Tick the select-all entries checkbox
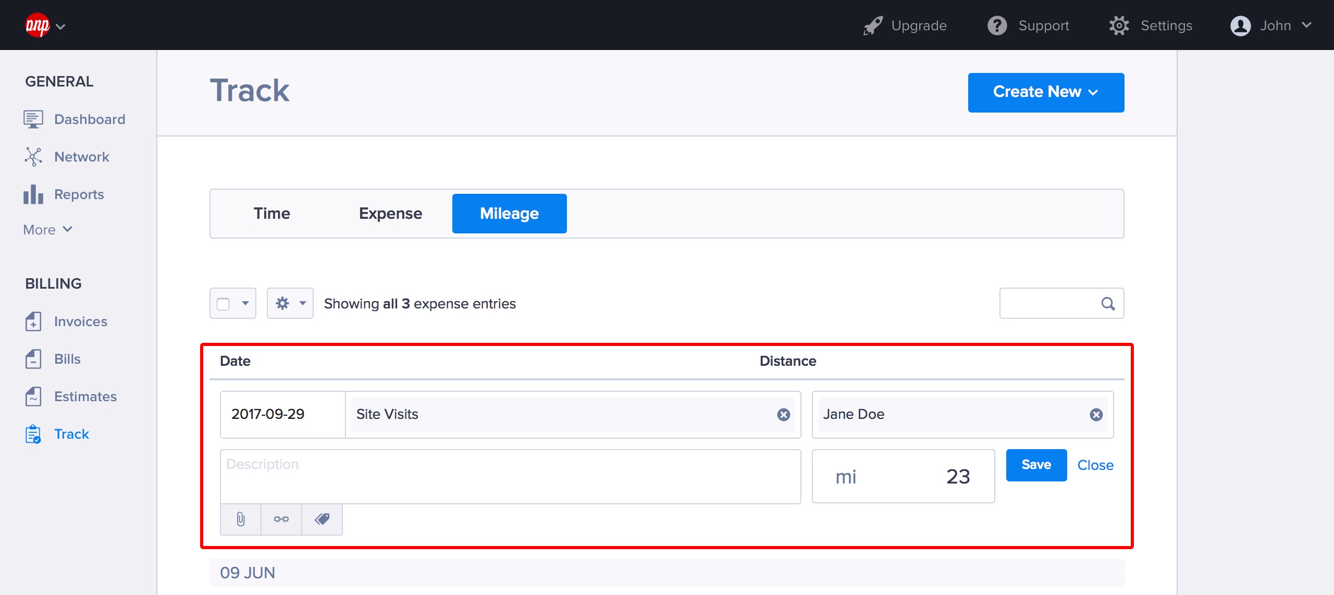The width and height of the screenshot is (1334, 595). (223, 304)
